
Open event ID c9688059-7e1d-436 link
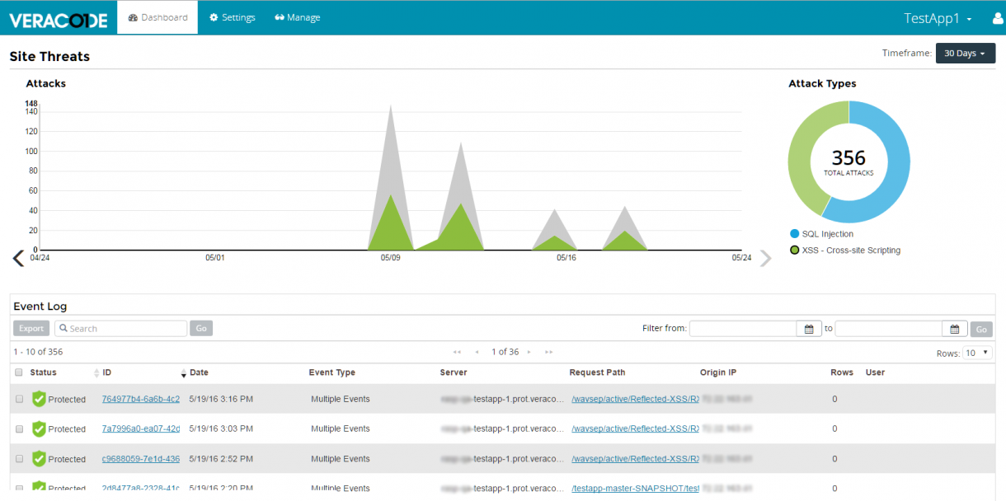coord(141,458)
